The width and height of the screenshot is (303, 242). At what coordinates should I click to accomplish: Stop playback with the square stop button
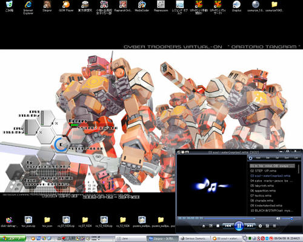click(x=218, y=226)
